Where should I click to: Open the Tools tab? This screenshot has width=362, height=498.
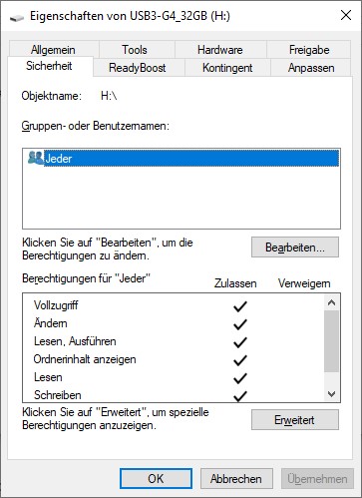(x=137, y=50)
